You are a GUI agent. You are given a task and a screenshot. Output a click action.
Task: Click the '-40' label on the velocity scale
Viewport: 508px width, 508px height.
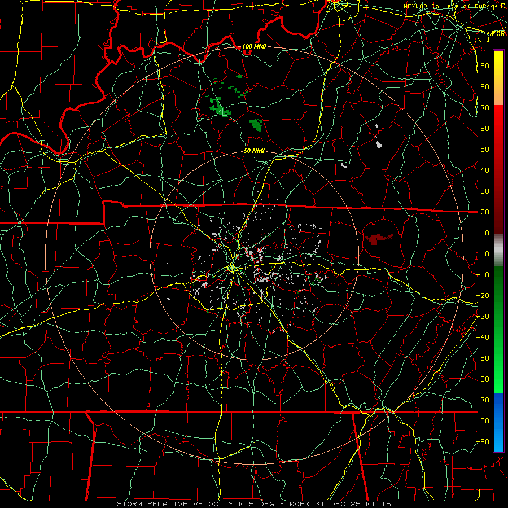tap(483, 338)
